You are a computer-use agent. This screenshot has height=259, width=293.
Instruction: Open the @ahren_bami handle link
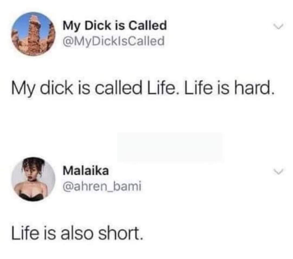pos(102,186)
